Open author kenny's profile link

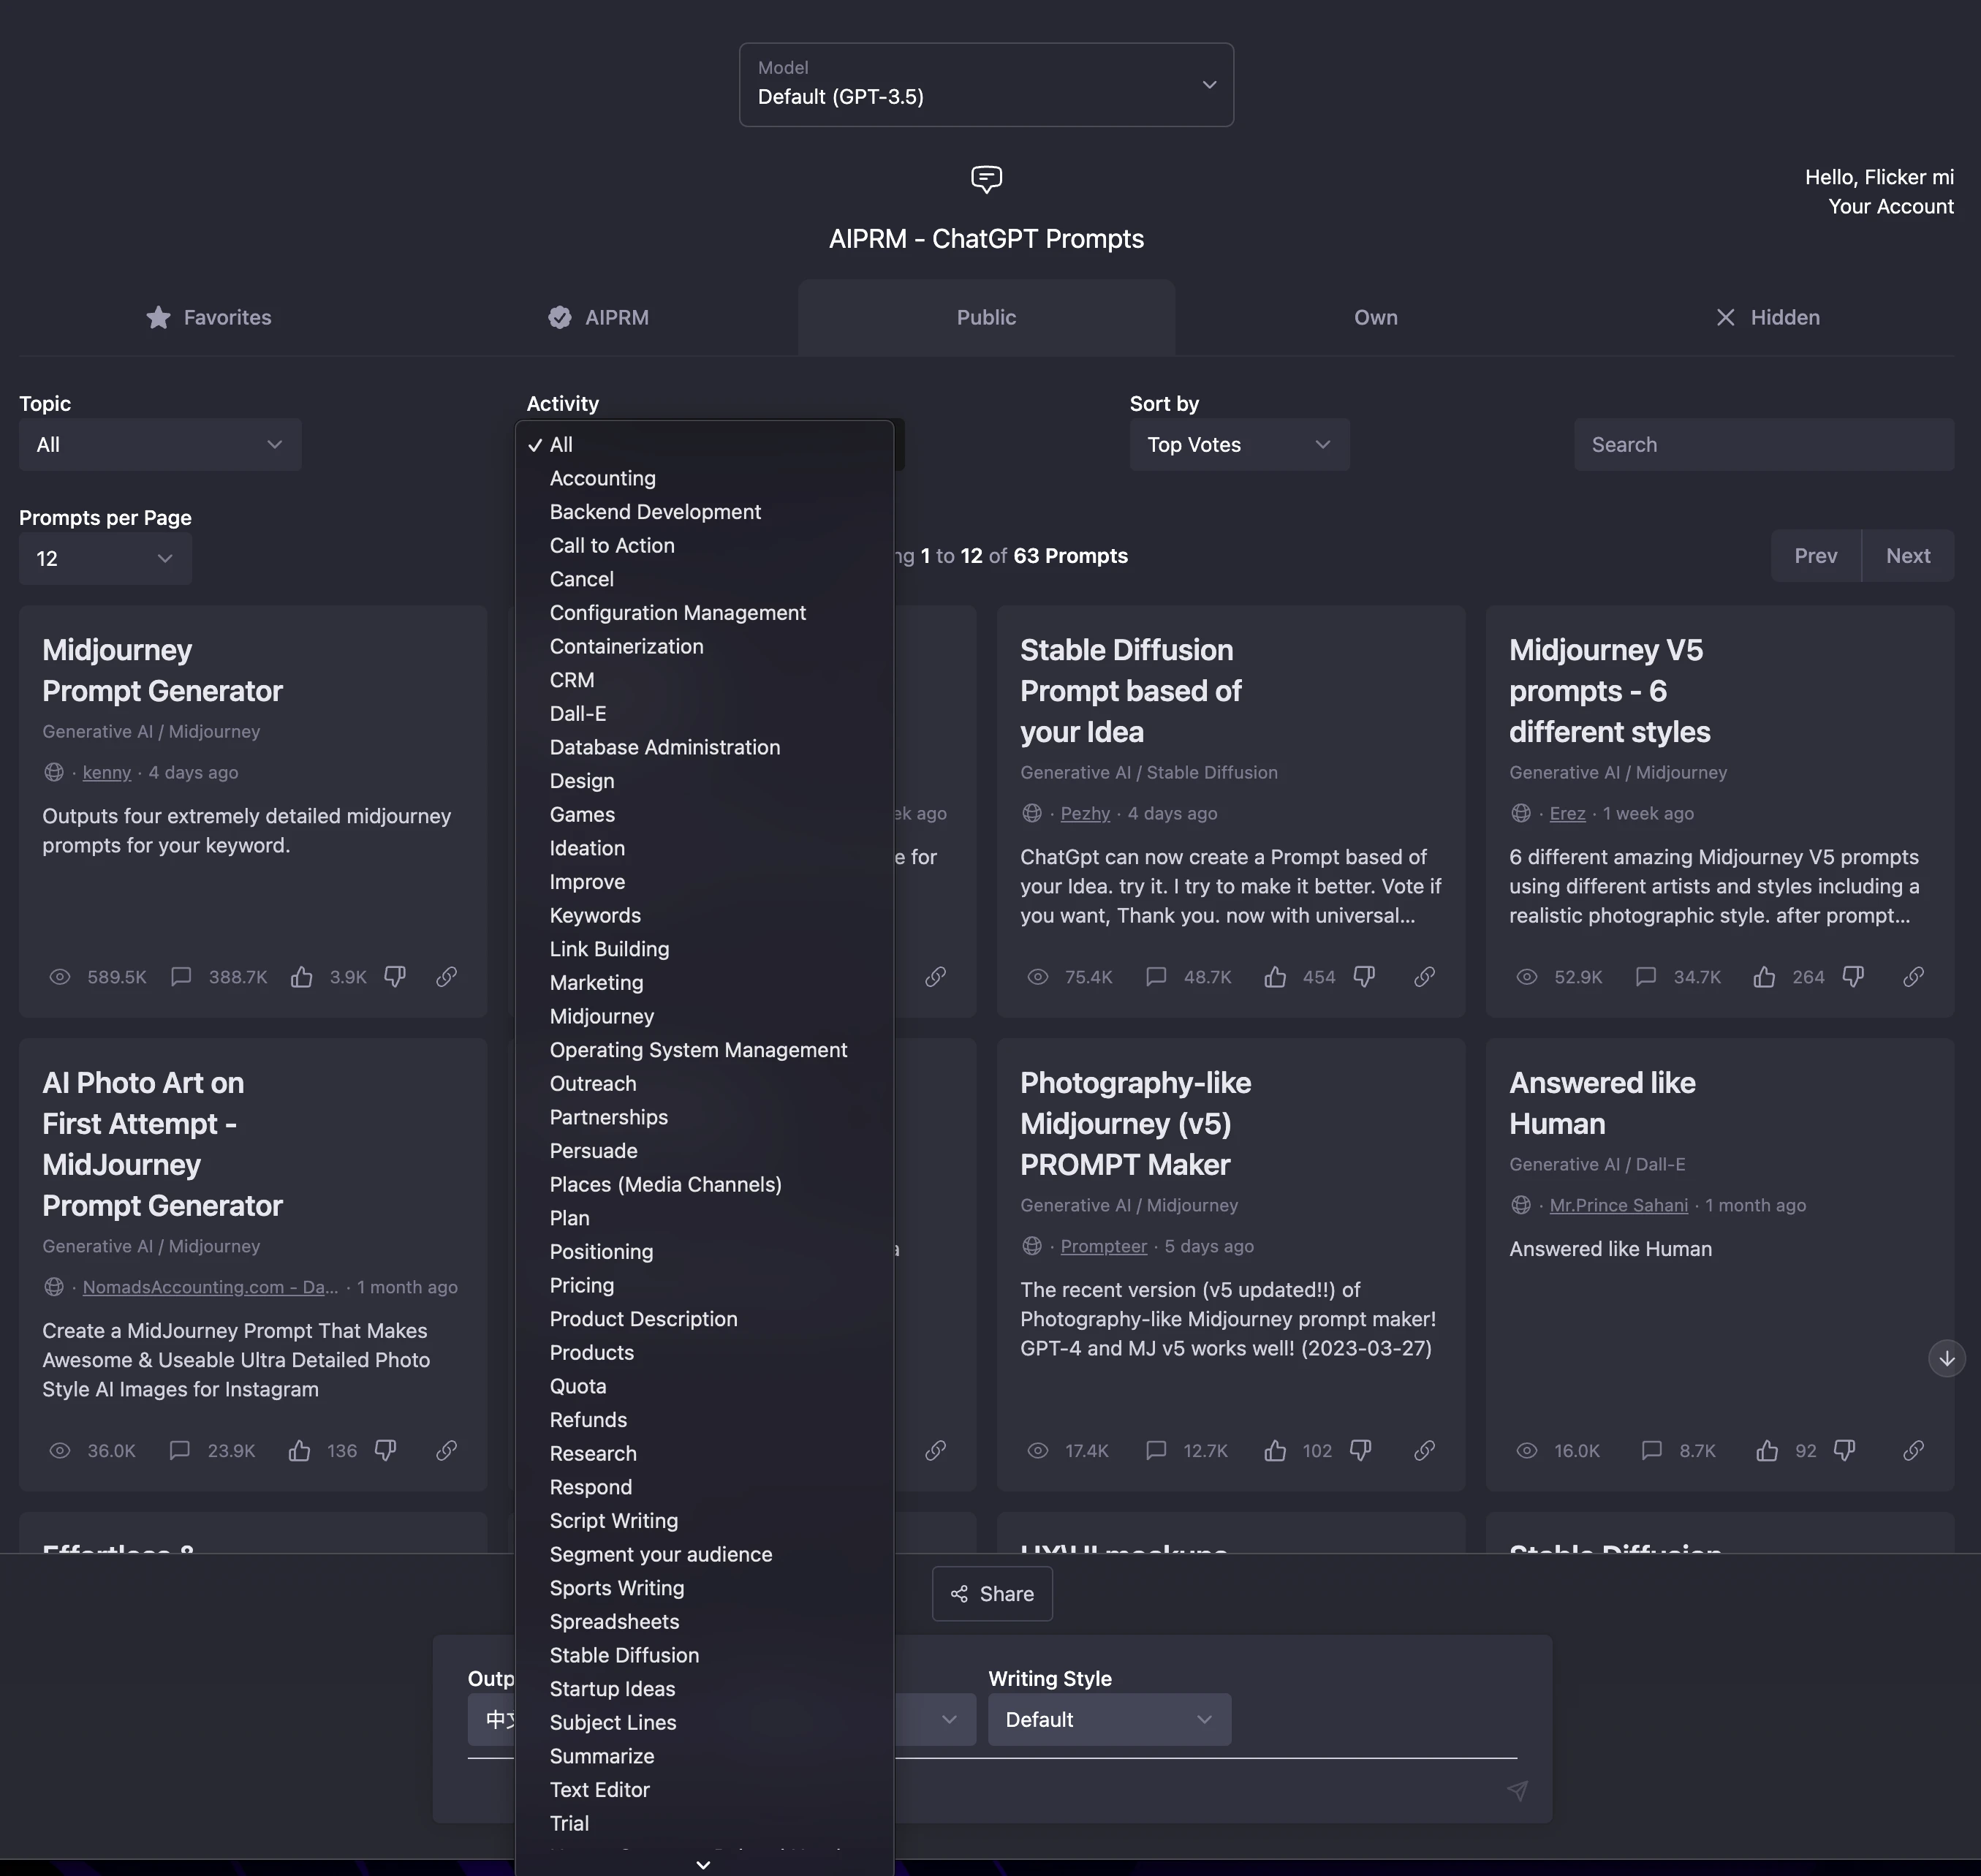pyautogui.click(x=107, y=773)
